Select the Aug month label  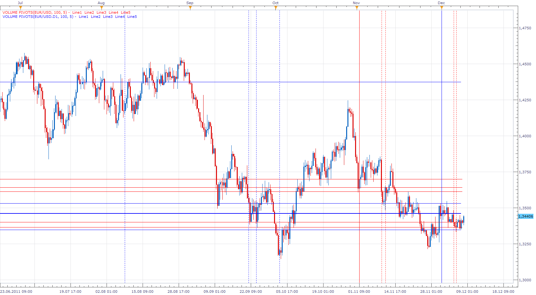(x=101, y=3)
